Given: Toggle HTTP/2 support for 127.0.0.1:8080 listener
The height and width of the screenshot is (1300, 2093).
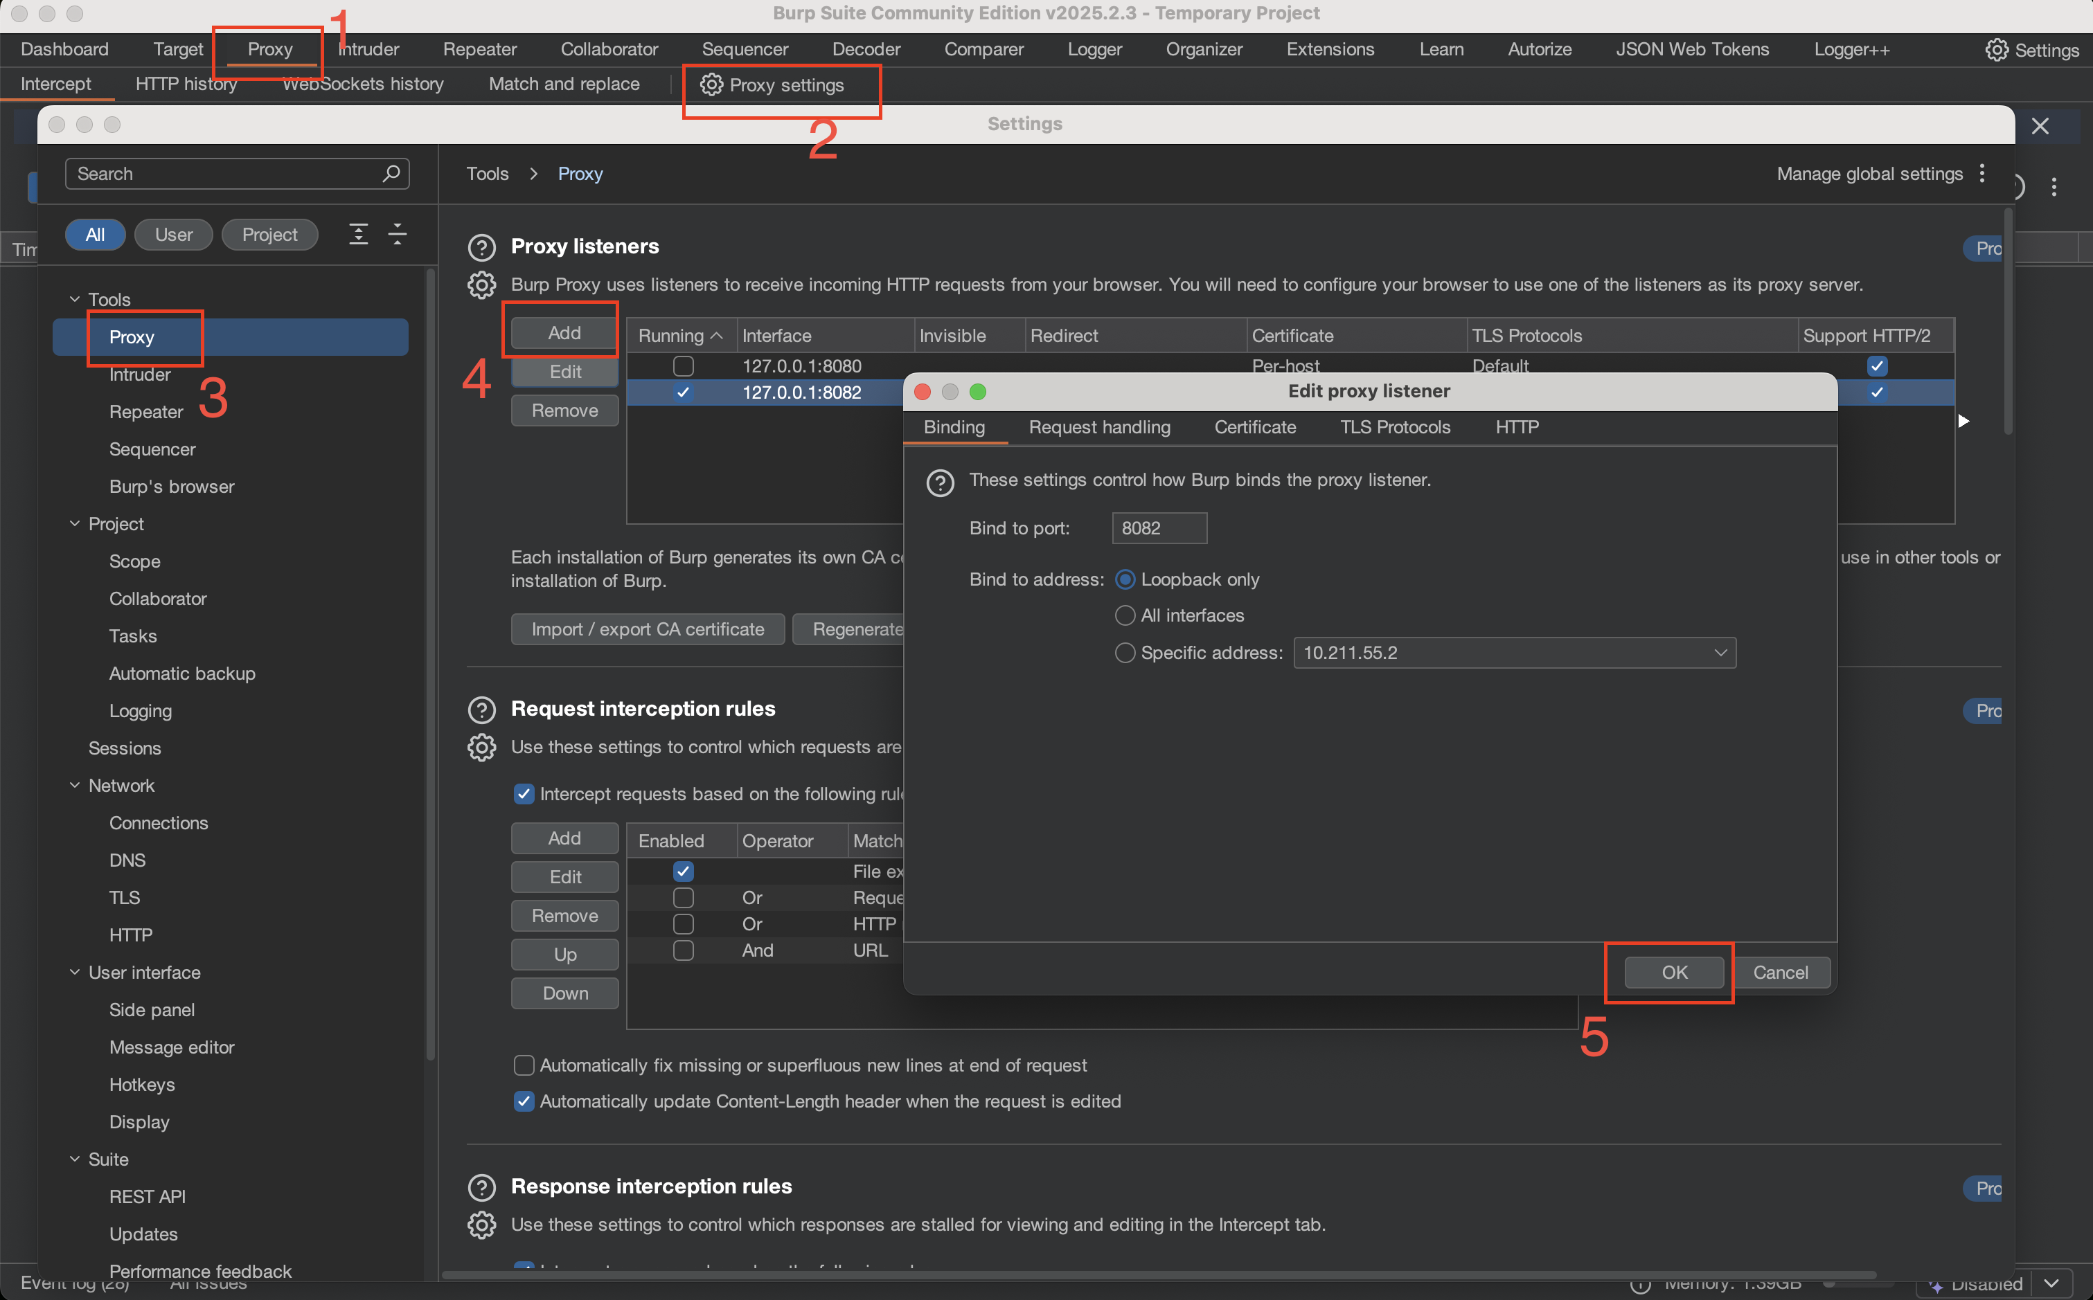Looking at the screenshot, I should pos(1876,366).
